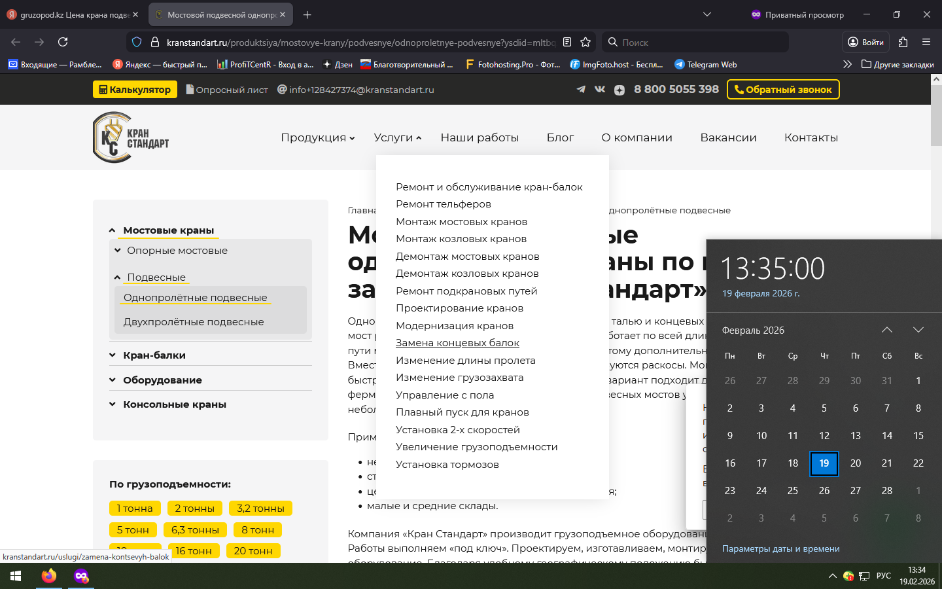Choose Модернизация кранов from services menu
The width and height of the screenshot is (942, 589).
(455, 326)
